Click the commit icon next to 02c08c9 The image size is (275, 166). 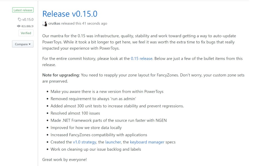[19, 26]
